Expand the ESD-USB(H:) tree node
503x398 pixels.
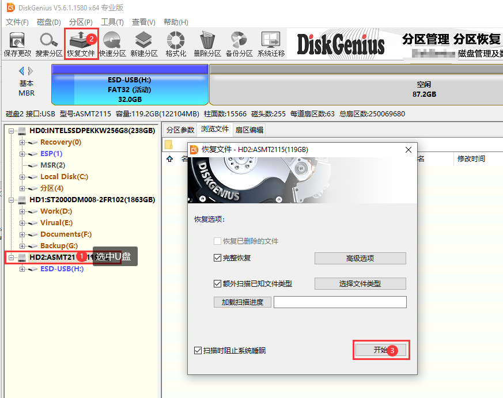22,269
